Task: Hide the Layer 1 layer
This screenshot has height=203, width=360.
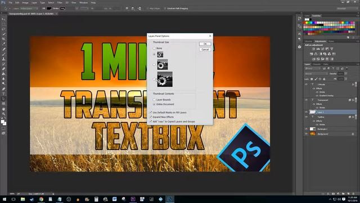Action: [x=306, y=112]
